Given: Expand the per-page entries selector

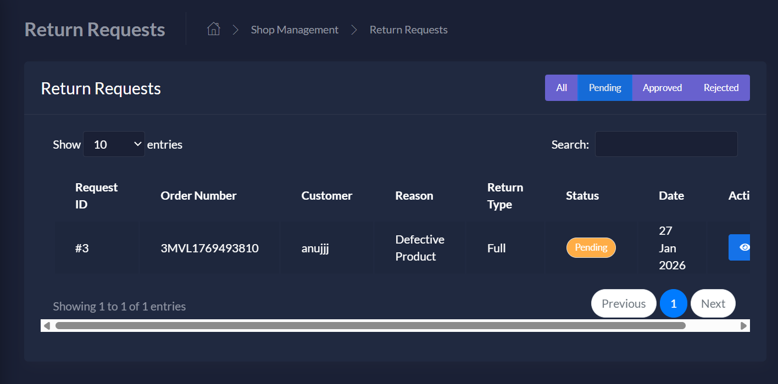Looking at the screenshot, I should click(x=114, y=144).
